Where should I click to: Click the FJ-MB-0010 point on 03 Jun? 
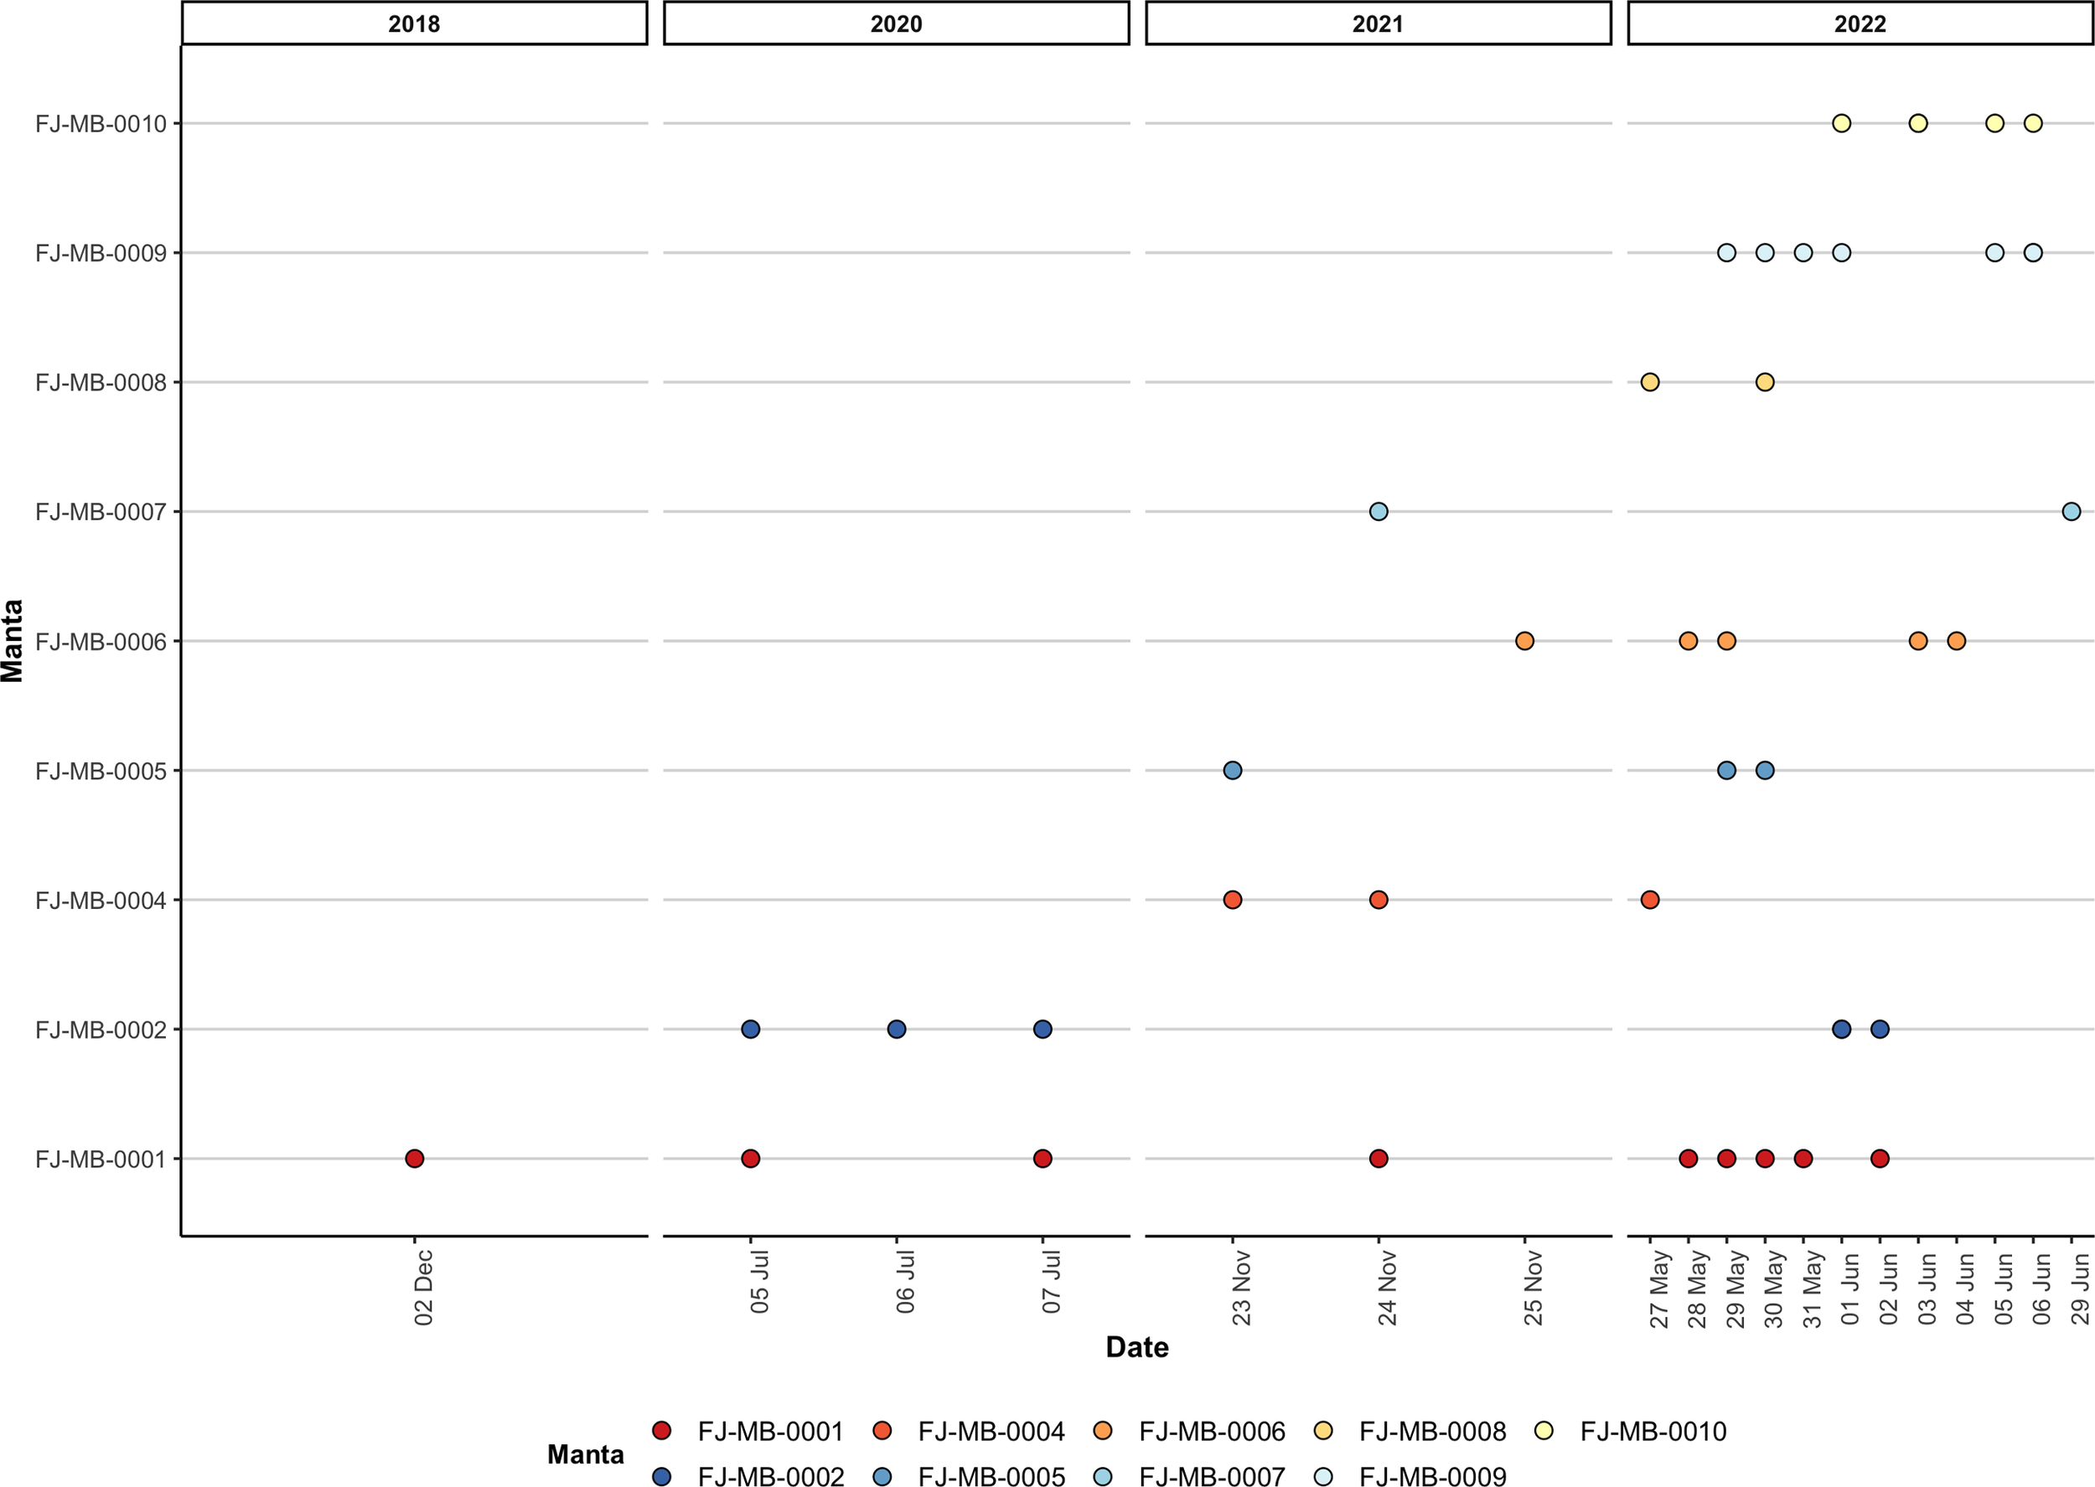(x=1918, y=122)
